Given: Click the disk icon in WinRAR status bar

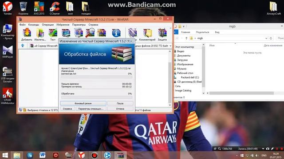Looking at the screenshot, I should click(x=20, y=110).
